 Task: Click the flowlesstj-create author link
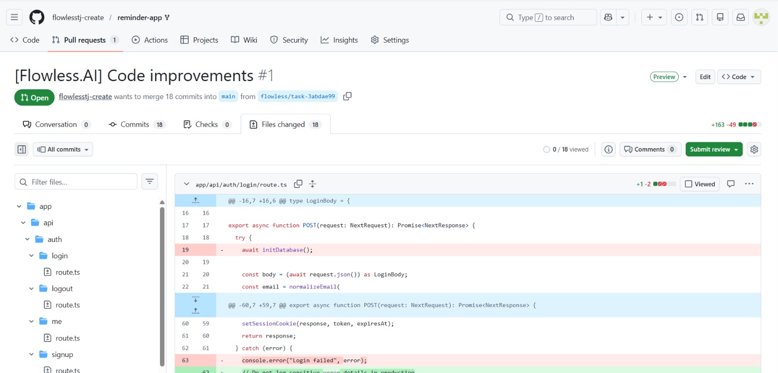point(85,96)
